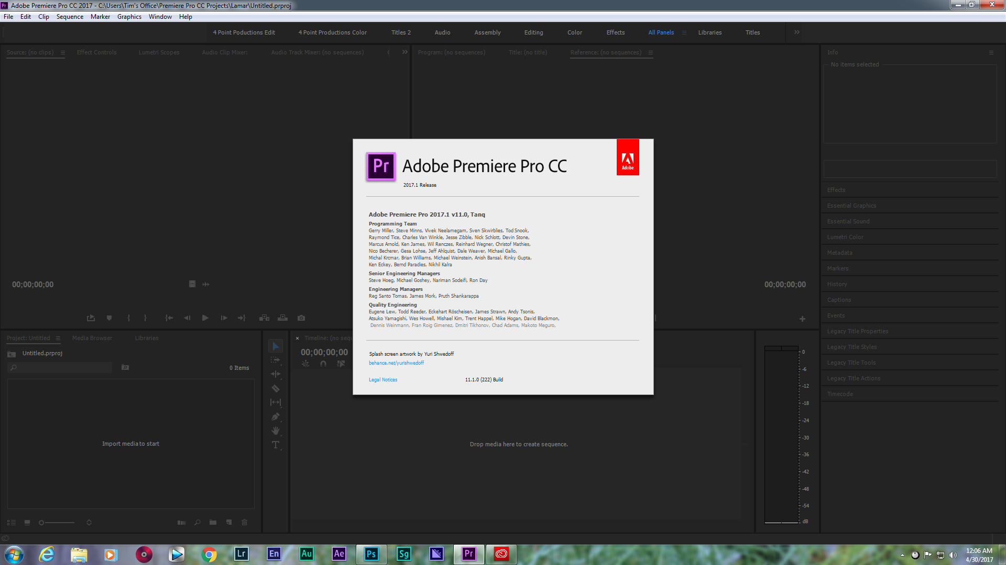Click Create bin from search query icon

click(x=125, y=367)
